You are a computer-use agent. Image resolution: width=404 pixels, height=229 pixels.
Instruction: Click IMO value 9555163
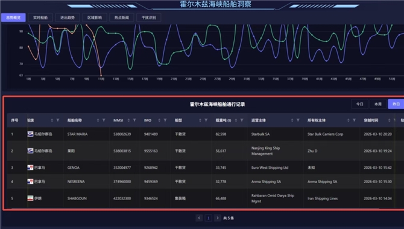[x=151, y=151]
